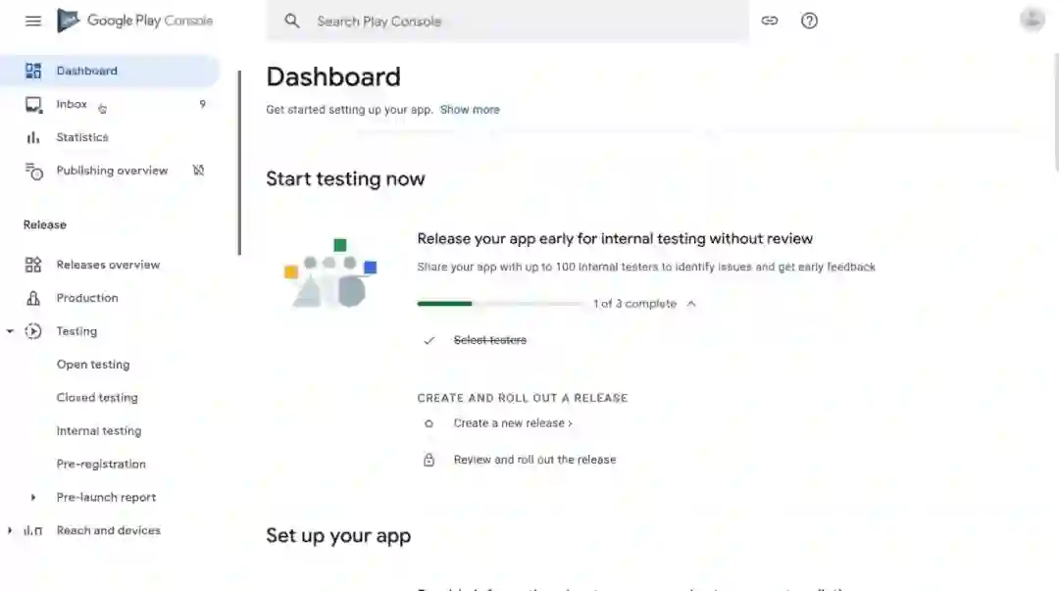The height and width of the screenshot is (591, 1059).
Task: Open the user account avatar
Action: pyautogui.click(x=1032, y=20)
